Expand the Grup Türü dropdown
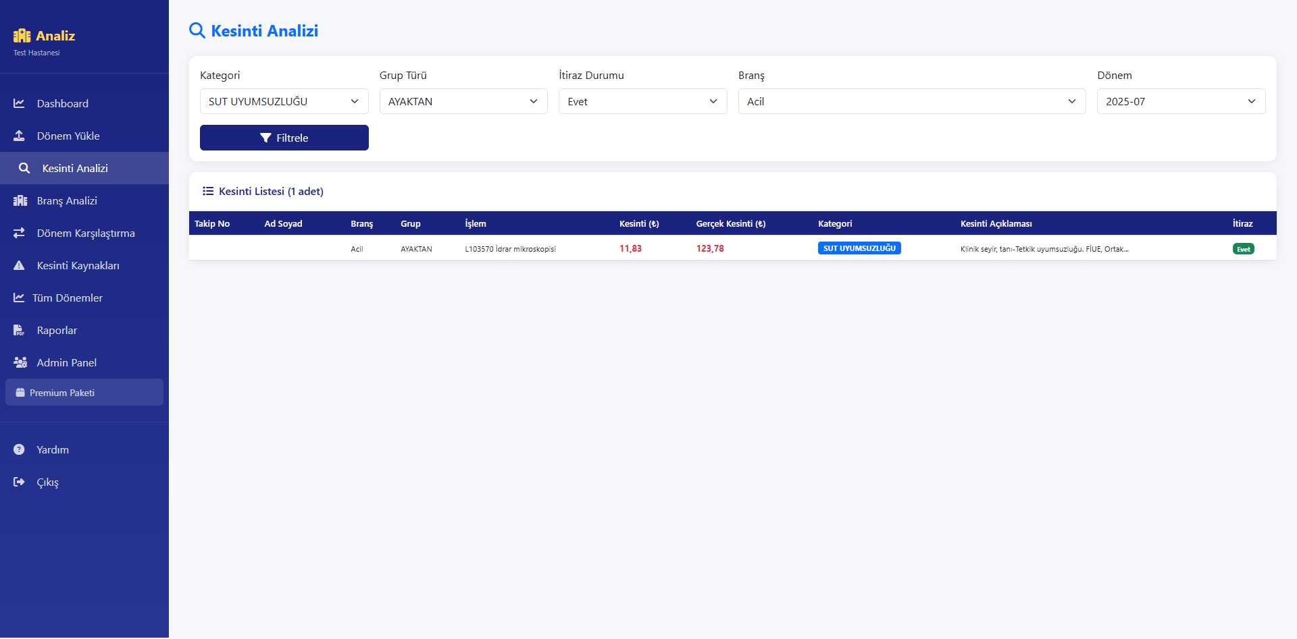 tap(463, 101)
